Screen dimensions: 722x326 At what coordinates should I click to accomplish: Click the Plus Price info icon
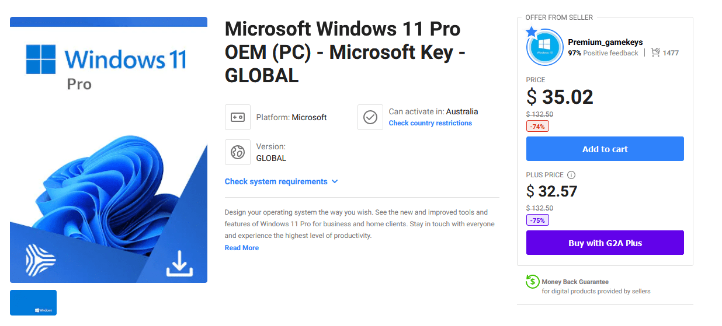tap(571, 175)
